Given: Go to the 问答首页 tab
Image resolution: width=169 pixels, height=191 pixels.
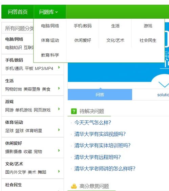Looking at the screenshot, I should [x=18, y=12].
